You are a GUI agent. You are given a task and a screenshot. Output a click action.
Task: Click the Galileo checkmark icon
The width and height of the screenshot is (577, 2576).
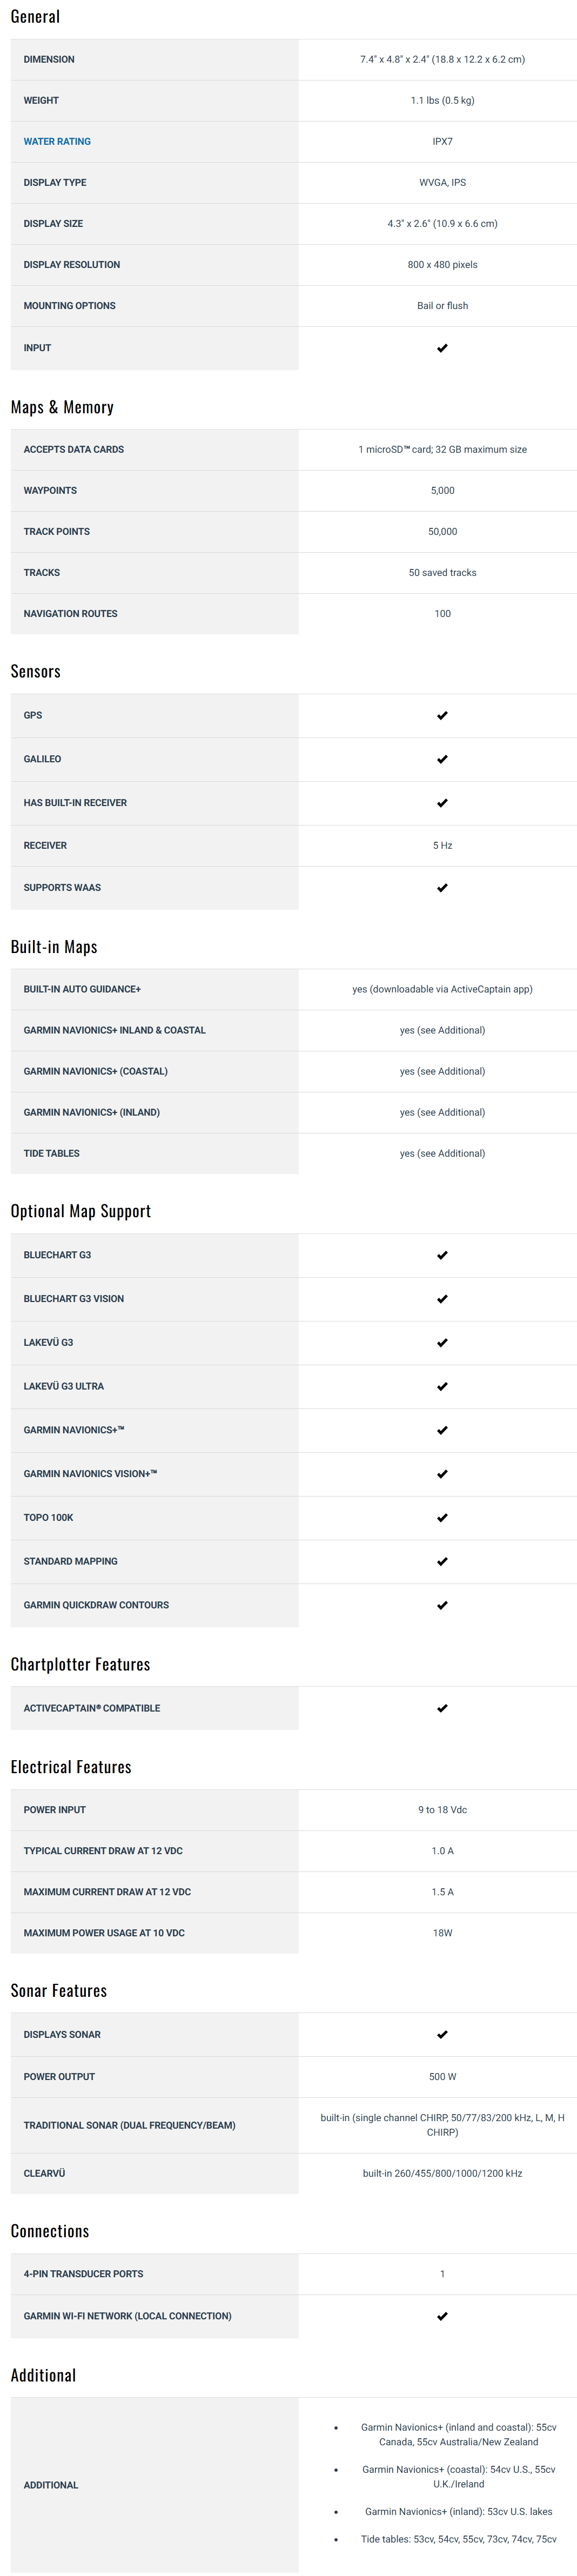pyautogui.click(x=442, y=760)
